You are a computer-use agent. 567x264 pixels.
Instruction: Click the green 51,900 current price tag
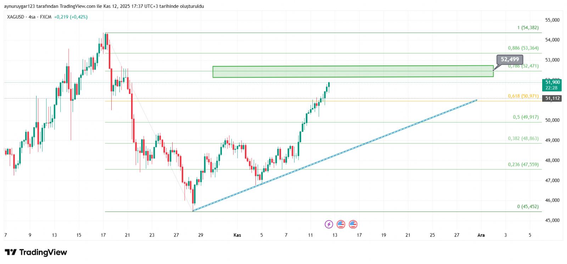[552, 85]
